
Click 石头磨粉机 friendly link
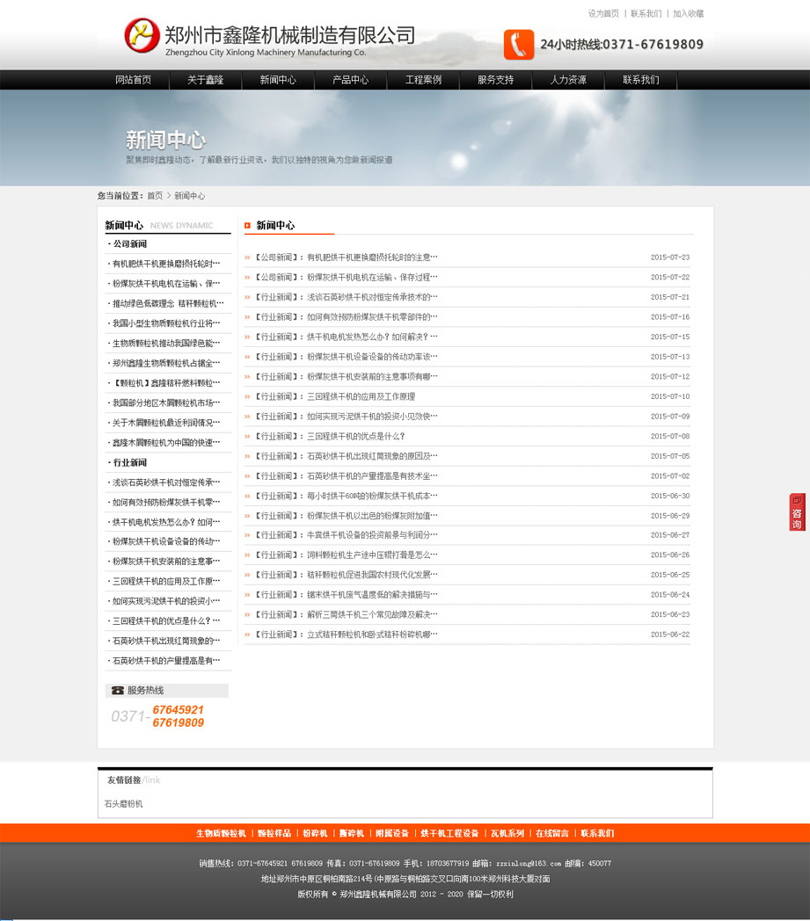123,804
